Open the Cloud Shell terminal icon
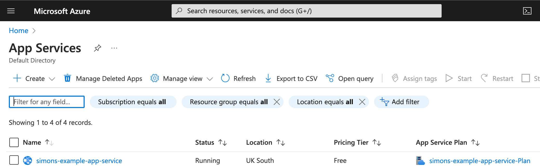The width and height of the screenshot is (540, 168). pyautogui.click(x=527, y=11)
